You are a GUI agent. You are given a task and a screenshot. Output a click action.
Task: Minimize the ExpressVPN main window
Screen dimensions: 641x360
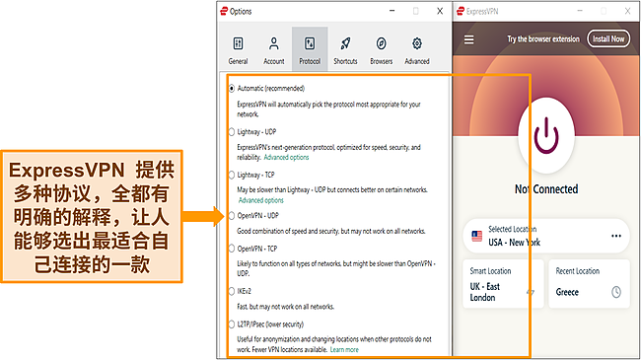(580, 11)
